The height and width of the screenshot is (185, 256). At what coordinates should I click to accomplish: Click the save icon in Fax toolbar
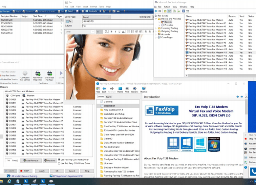click(x=77, y=11)
